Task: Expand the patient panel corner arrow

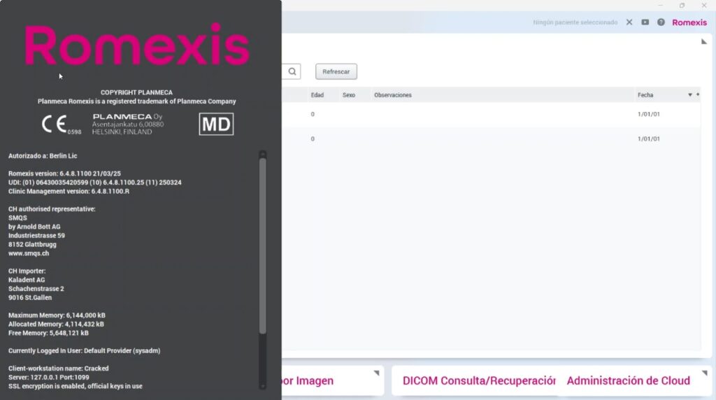Action: pos(703,41)
